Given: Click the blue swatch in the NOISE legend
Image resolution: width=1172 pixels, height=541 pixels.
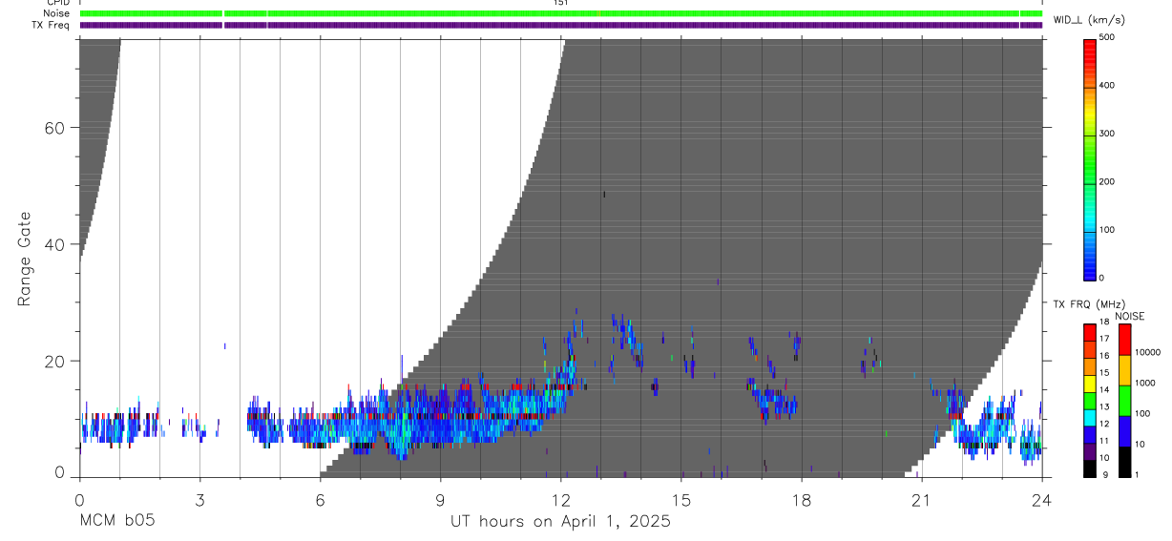Looking at the screenshot, I should pos(1124,431).
